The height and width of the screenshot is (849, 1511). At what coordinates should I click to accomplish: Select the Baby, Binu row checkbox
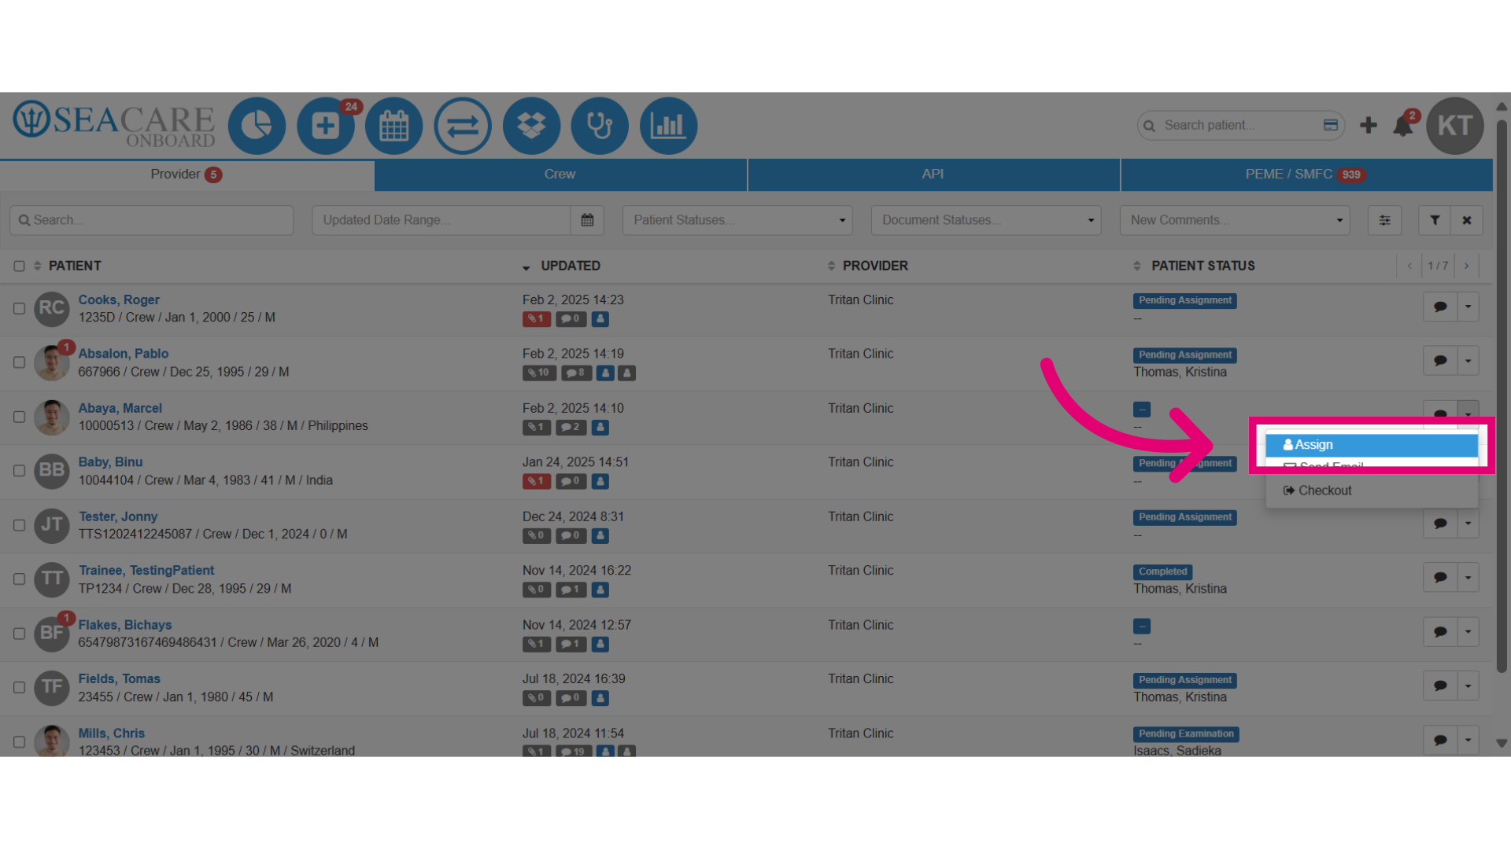point(19,471)
